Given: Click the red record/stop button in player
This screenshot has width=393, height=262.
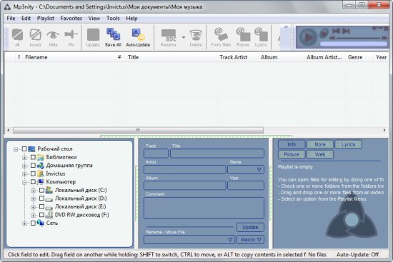Looking at the screenshot, I should click(x=324, y=33).
